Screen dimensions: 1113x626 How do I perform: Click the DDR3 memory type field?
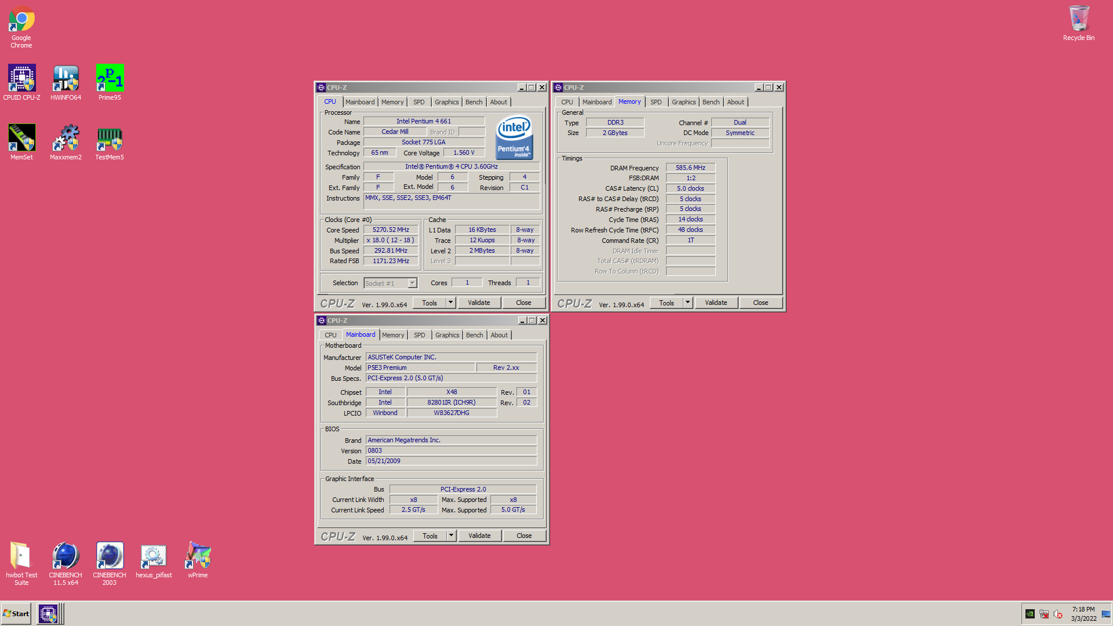(615, 123)
